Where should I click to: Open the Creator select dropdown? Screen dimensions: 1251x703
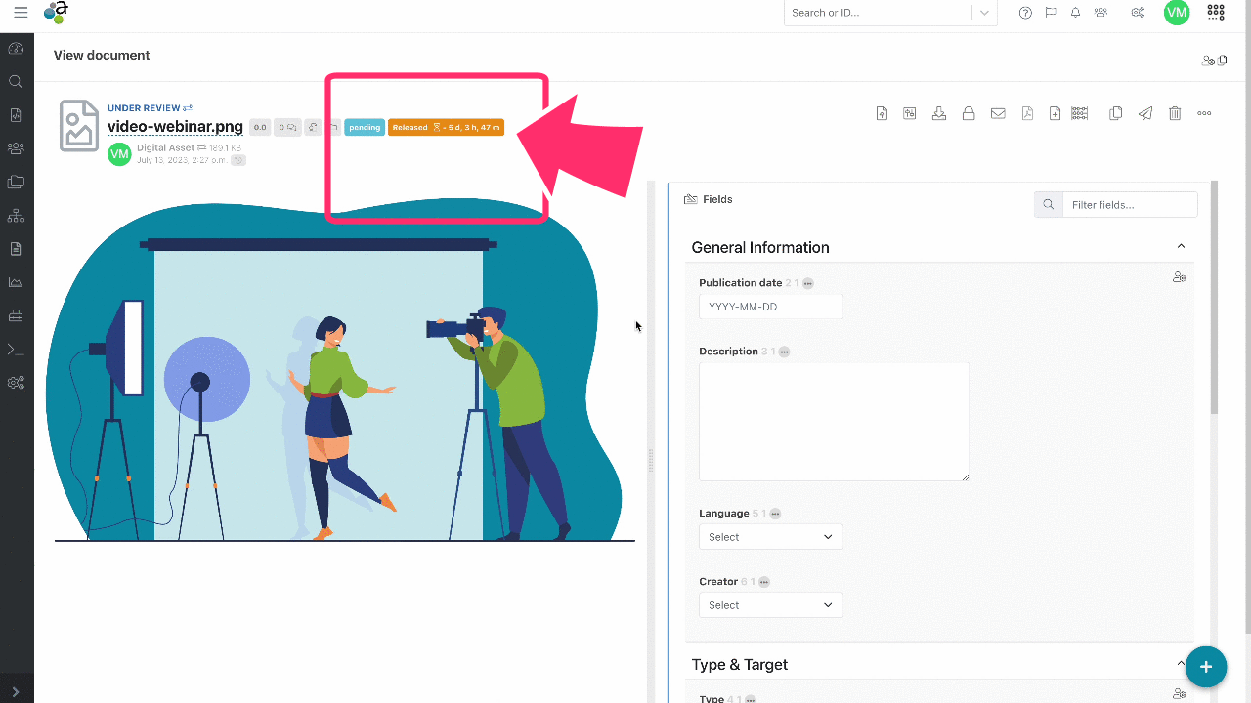pyautogui.click(x=770, y=605)
